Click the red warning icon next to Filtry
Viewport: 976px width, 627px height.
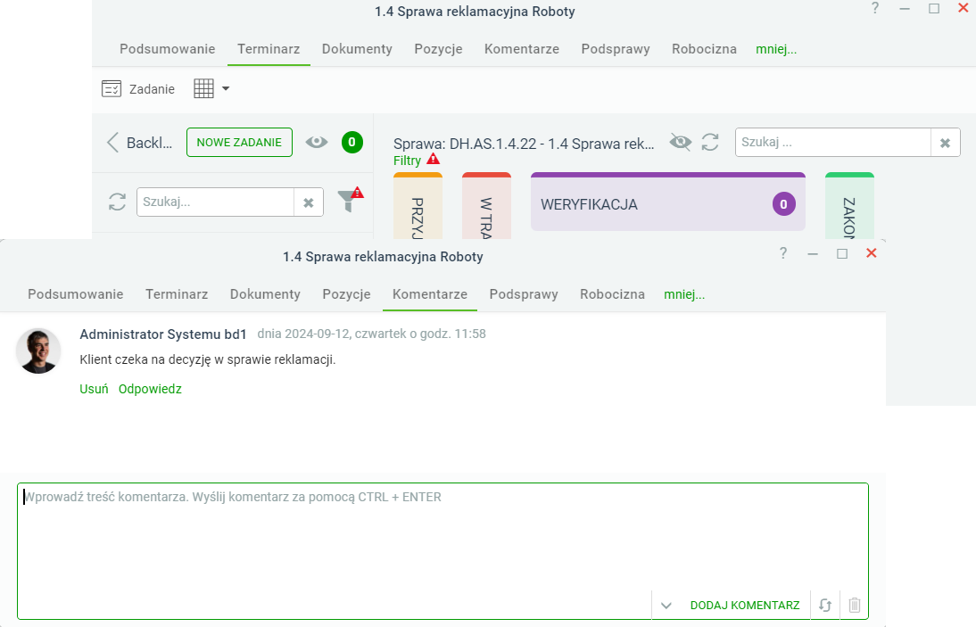pyautogui.click(x=433, y=160)
